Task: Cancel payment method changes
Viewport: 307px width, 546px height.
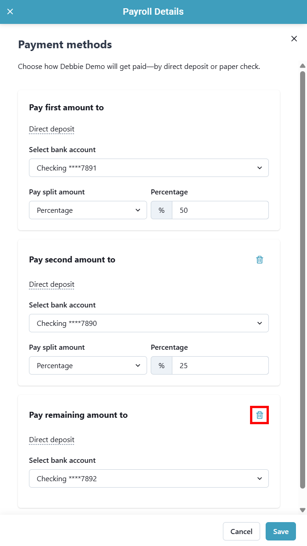Action: coord(241,532)
